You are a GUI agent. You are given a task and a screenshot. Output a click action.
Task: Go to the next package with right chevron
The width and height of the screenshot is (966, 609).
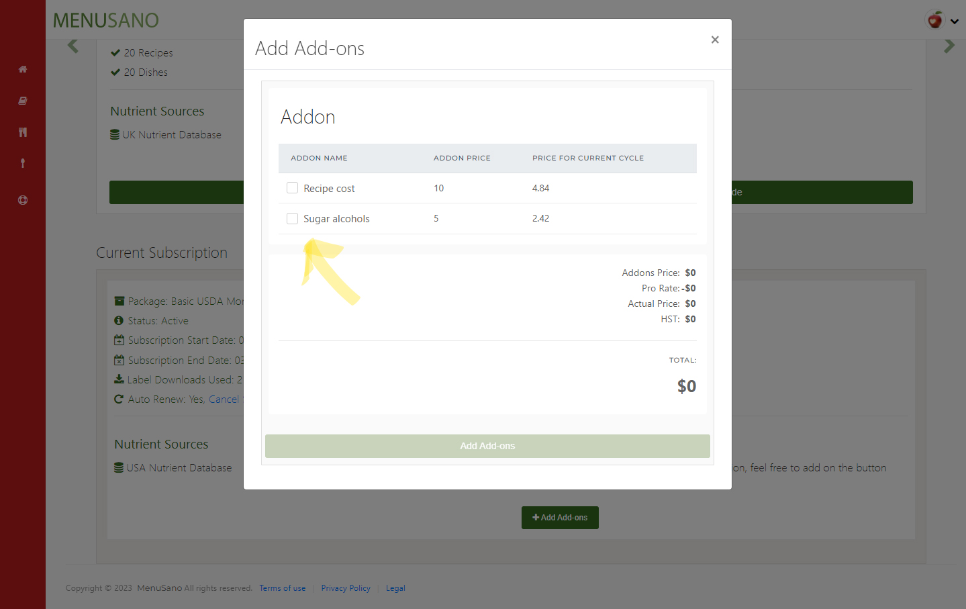[x=949, y=46]
